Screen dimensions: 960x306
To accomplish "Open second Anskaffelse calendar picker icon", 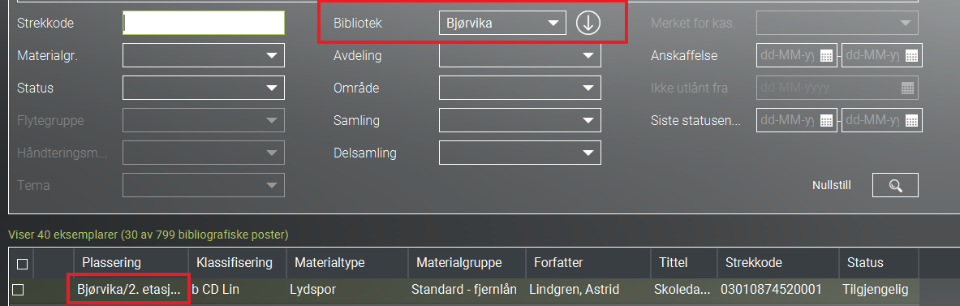I will click(x=911, y=56).
